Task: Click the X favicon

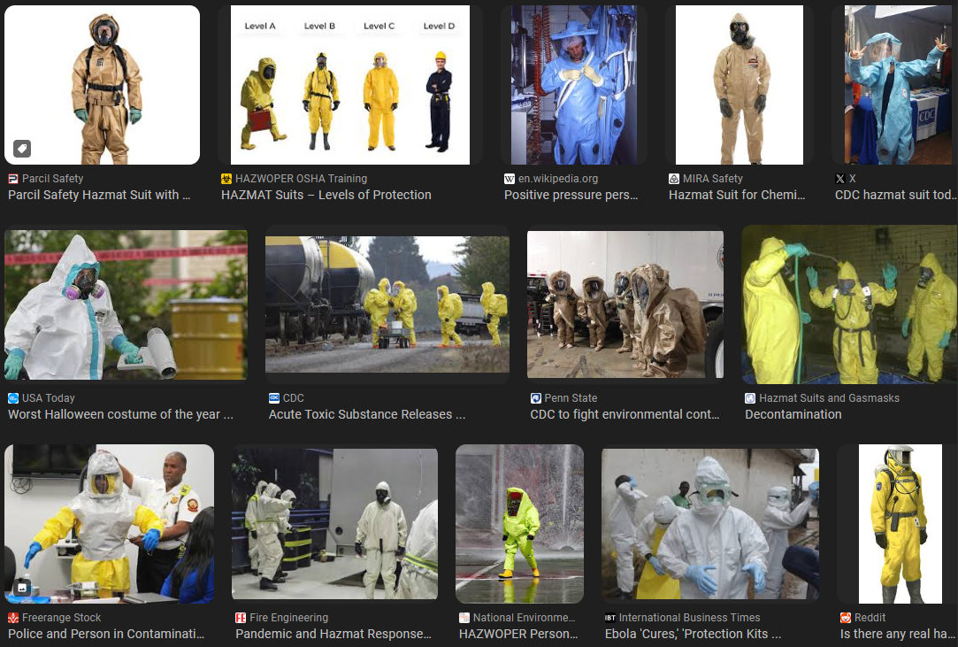Action: coord(840,179)
